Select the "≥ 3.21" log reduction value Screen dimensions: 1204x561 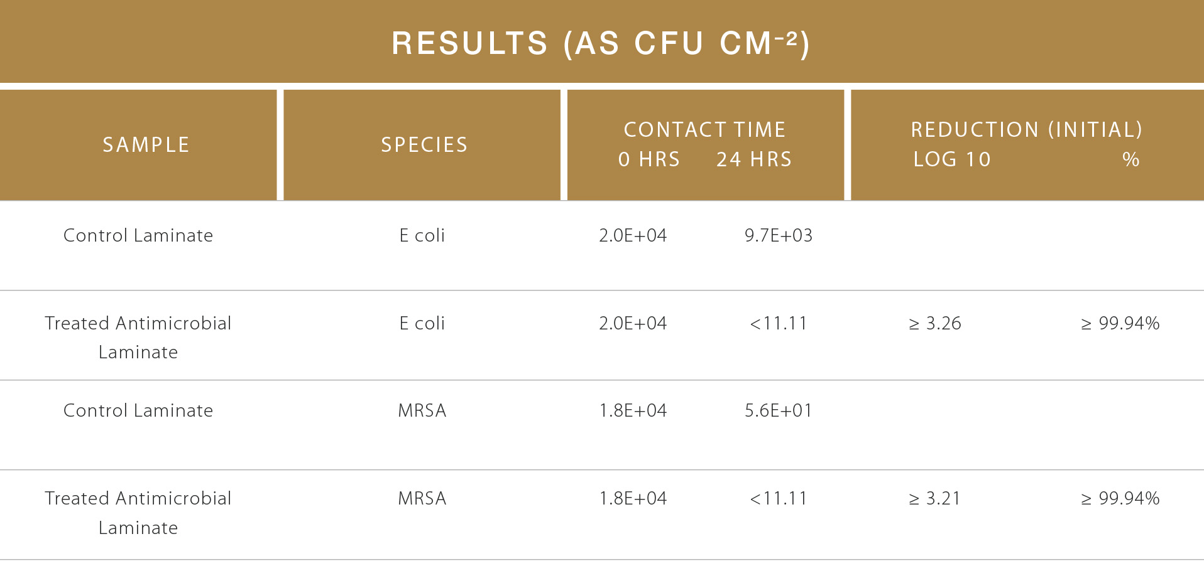pos(935,498)
